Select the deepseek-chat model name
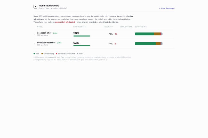 tap(44, 33)
